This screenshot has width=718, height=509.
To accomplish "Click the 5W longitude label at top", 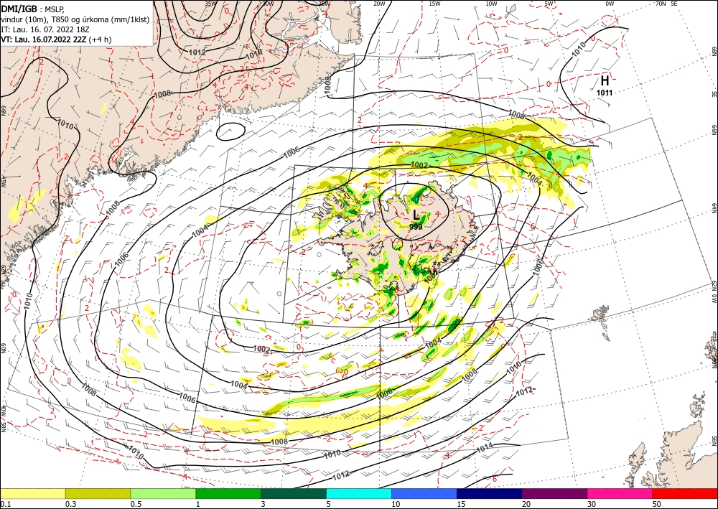I will click(x=549, y=4).
